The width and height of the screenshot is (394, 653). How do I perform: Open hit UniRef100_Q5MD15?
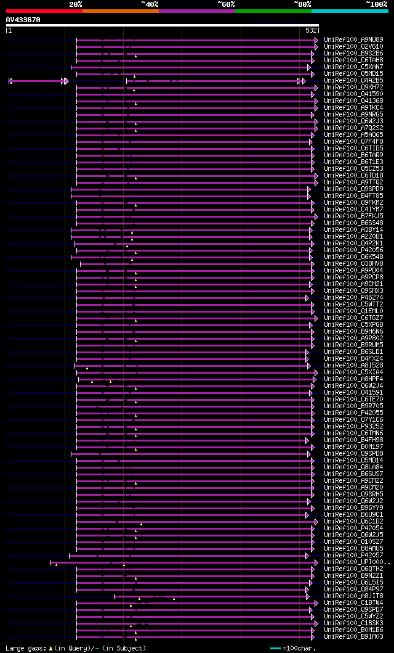(354, 74)
